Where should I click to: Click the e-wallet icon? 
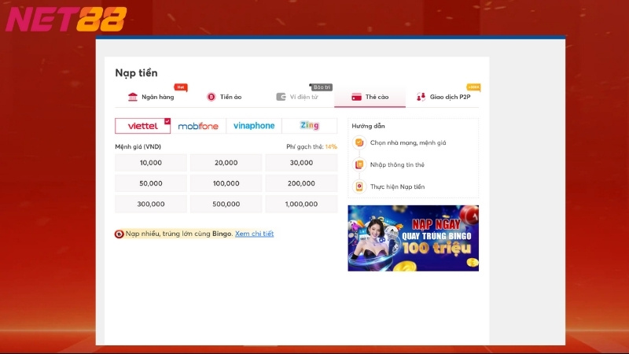click(281, 97)
